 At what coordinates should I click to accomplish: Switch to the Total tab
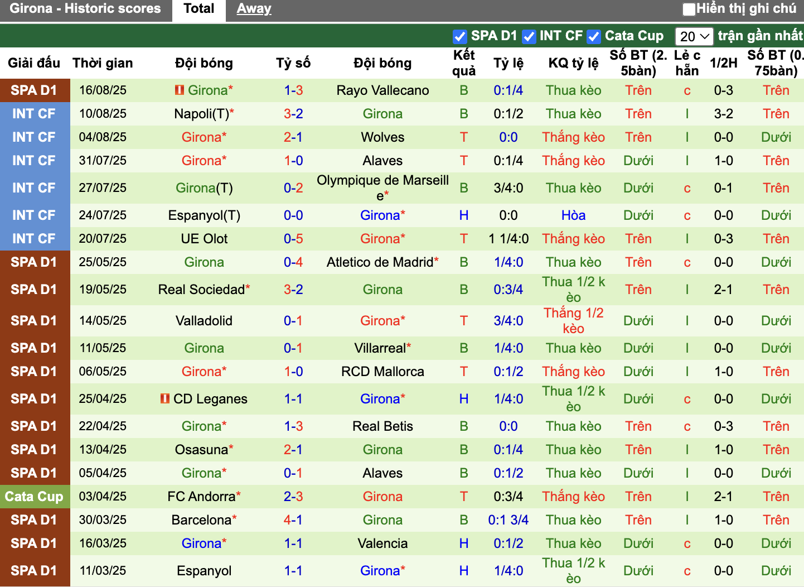coord(198,9)
